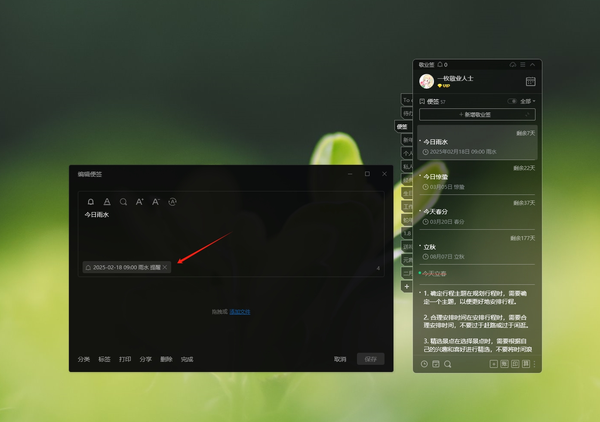Open the calendar icon beside user name
Image resolution: width=600 pixels, height=422 pixels.
pos(531,81)
